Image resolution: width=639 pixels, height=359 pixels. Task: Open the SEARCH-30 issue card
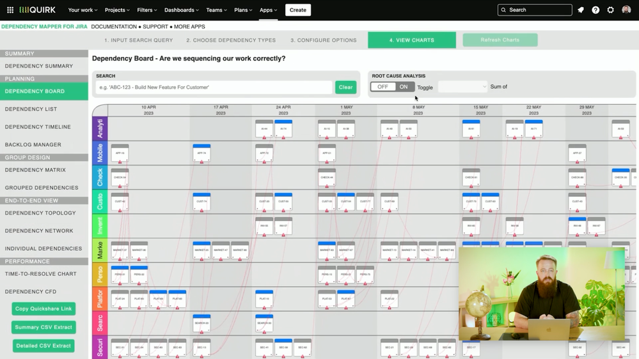pyautogui.click(x=264, y=323)
